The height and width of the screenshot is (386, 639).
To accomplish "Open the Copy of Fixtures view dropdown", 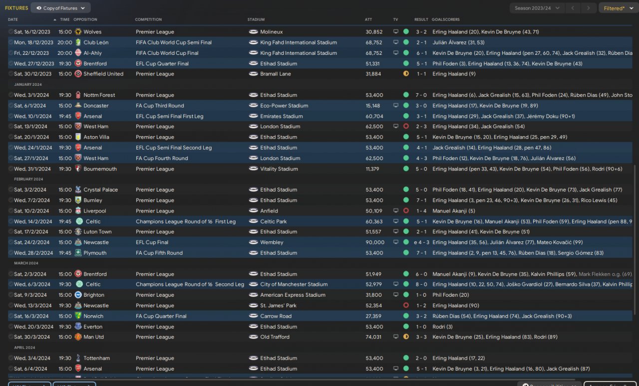I will pos(60,8).
